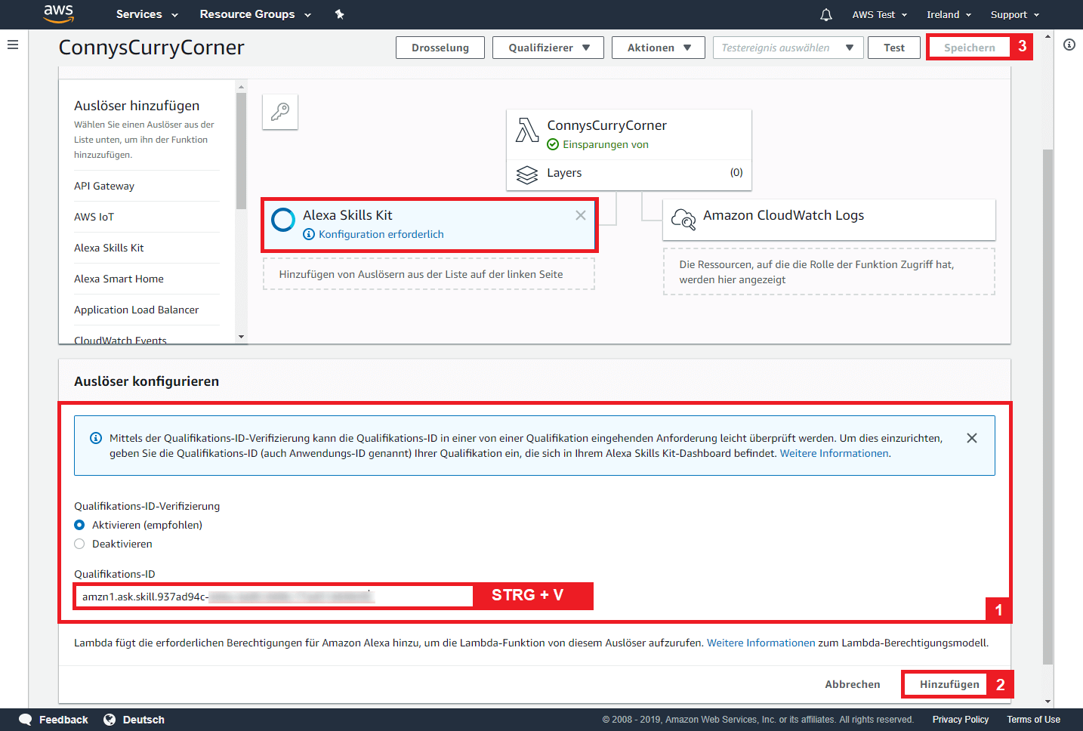Dismiss the blue information notice
Screen dimensions: 1083x731
[972, 438]
